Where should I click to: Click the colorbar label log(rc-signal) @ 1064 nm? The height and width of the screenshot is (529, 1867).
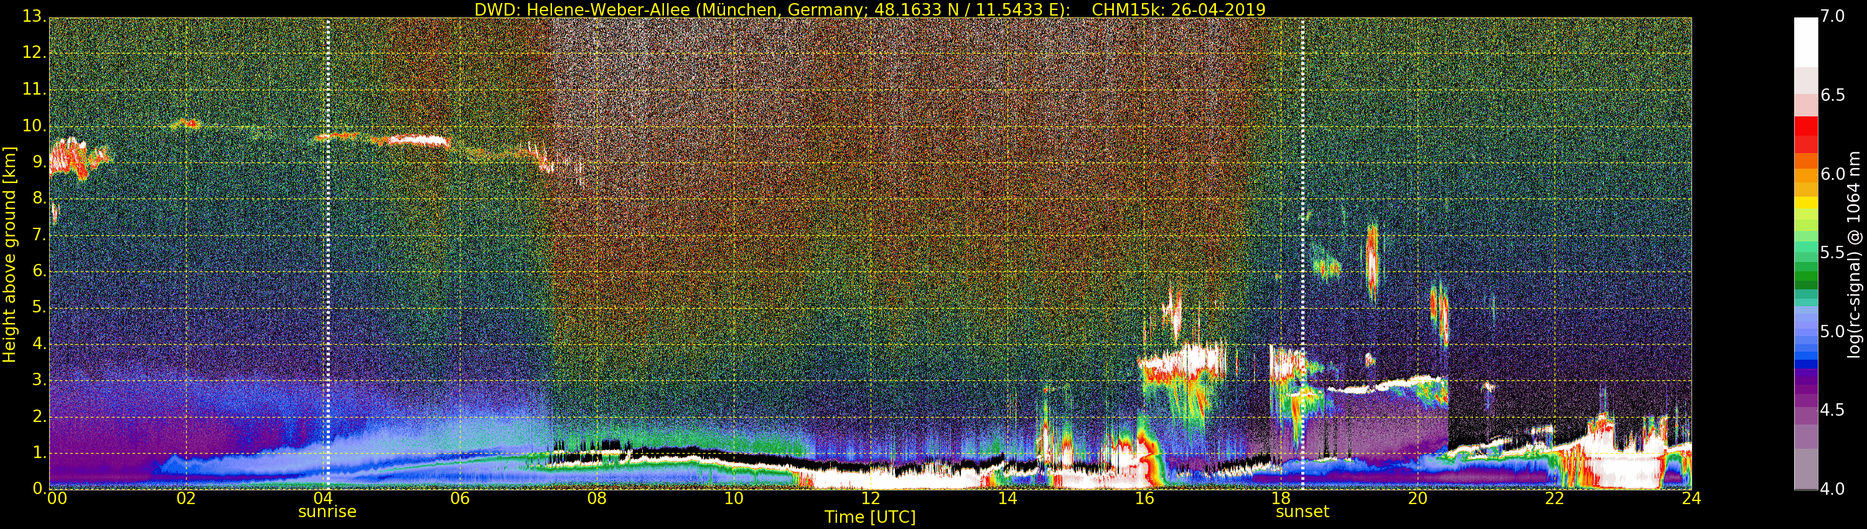(1854, 255)
